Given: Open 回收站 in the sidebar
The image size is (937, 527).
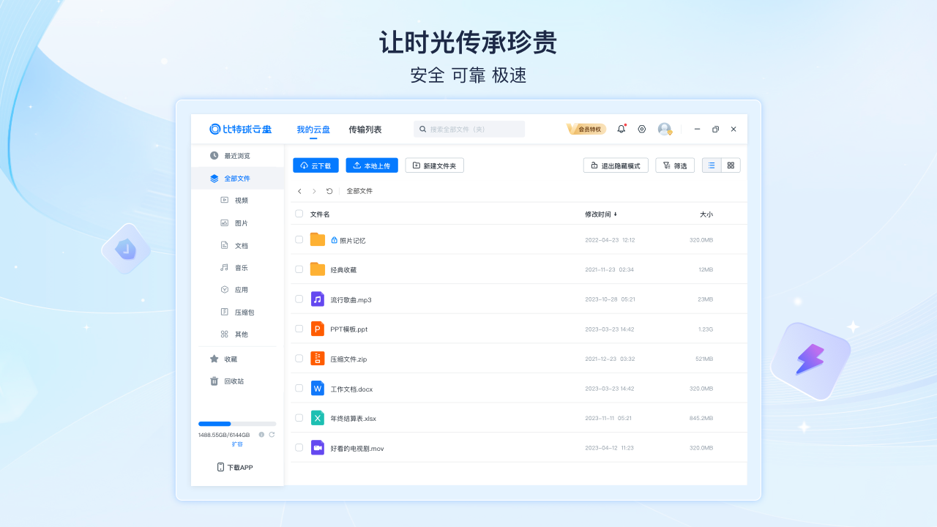Looking at the screenshot, I should (234, 381).
